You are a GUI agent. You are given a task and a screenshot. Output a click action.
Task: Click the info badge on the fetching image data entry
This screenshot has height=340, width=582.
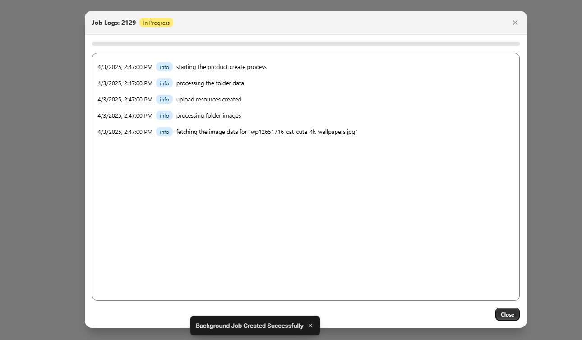164,132
